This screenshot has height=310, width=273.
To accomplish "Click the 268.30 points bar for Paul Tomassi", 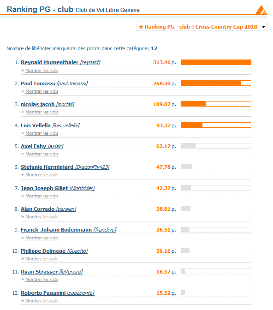I will point(216,83).
